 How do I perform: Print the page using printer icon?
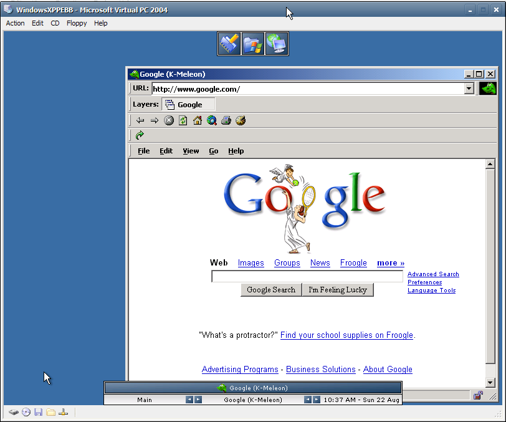226,120
